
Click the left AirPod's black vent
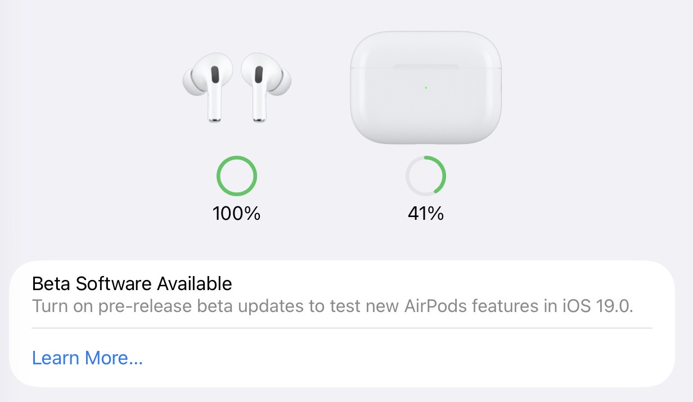215,75
